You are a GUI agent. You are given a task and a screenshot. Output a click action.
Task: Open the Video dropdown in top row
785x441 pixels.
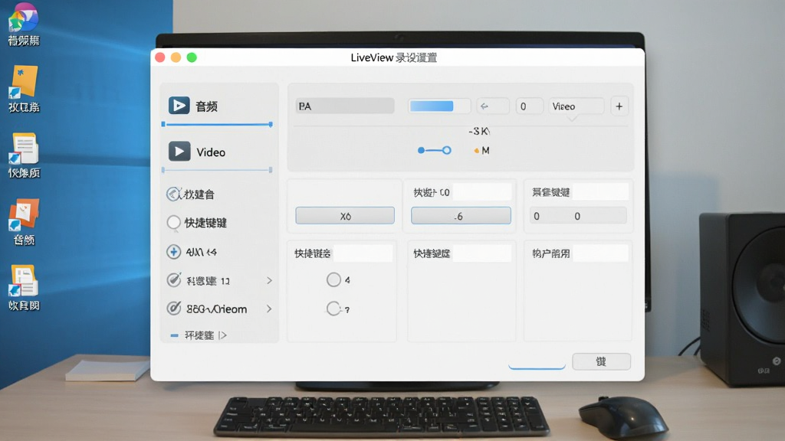pyautogui.click(x=576, y=106)
